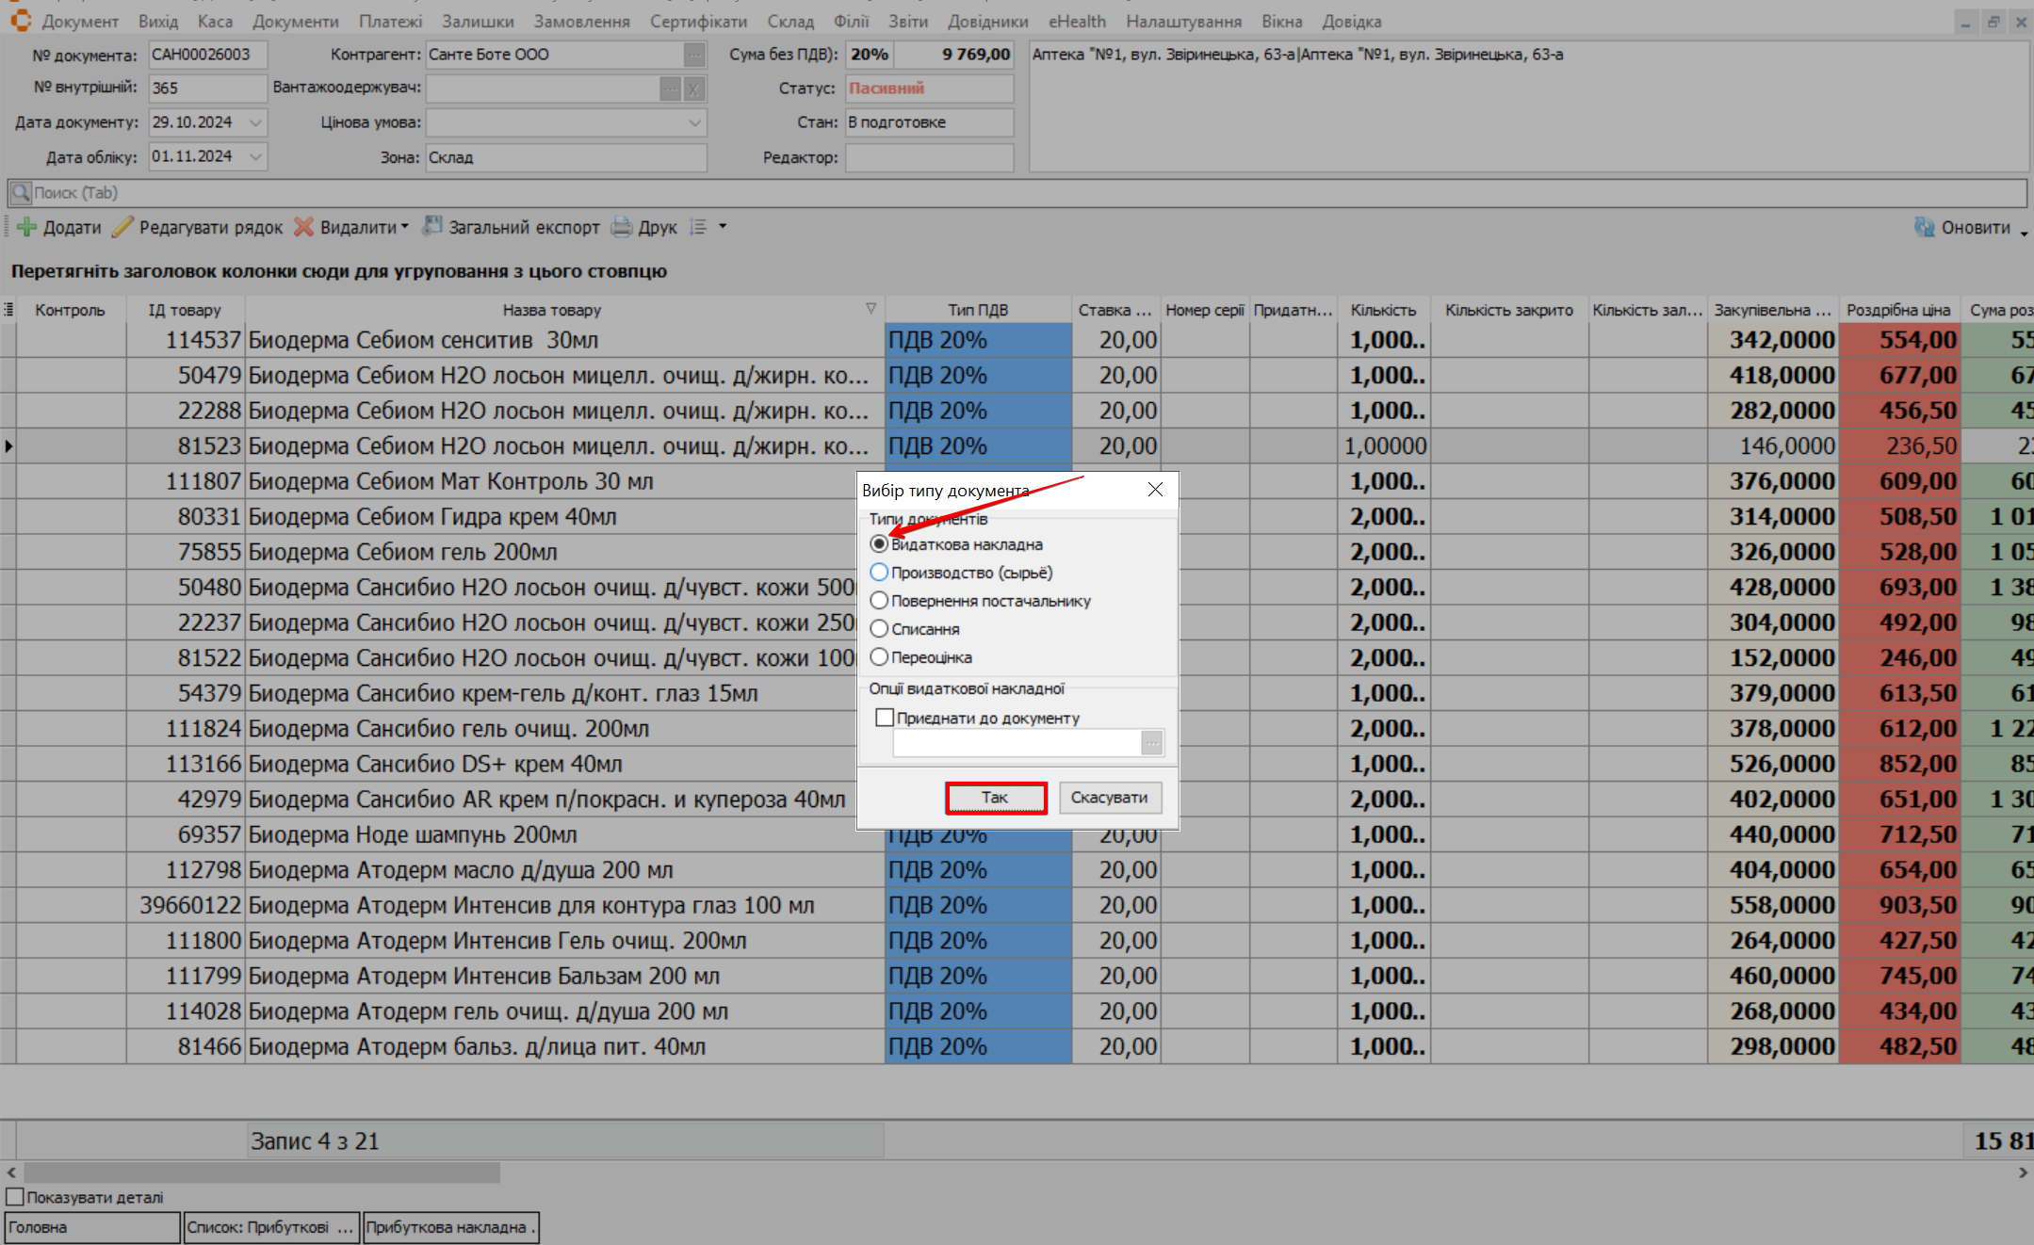Open the Видалити dropdown arrow
Viewport: 2034px width, 1245px height.
pyautogui.click(x=405, y=227)
